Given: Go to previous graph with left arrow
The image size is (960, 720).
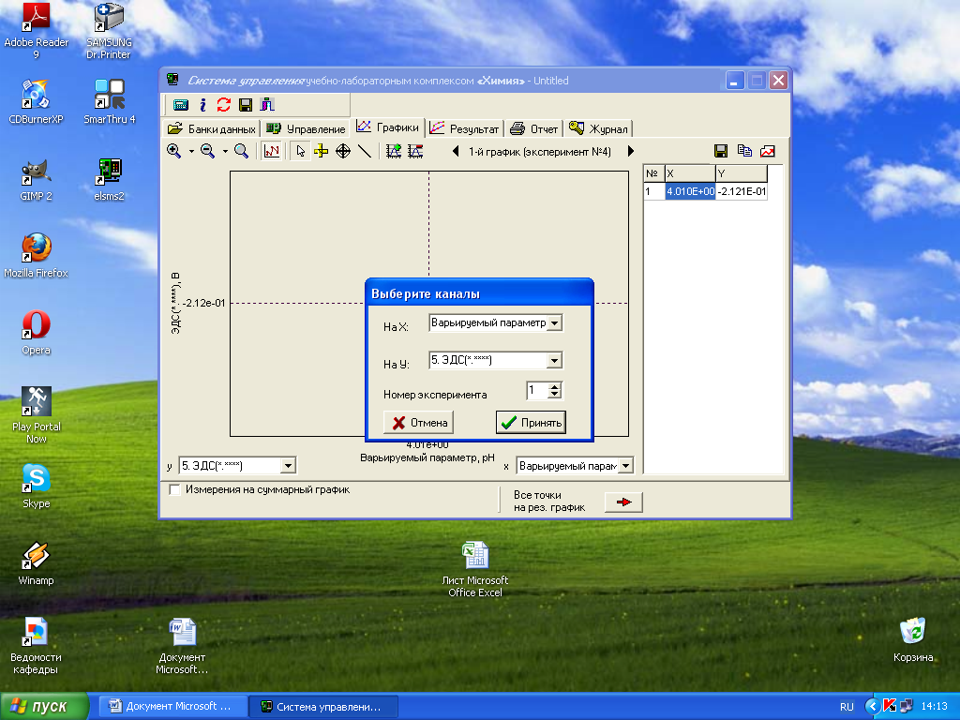Looking at the screenshot, I should [x=456, y=151].
